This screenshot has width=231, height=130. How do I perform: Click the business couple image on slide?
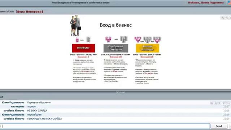click(x=75, y=25)
